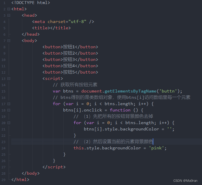Click the comment on line 16 about btns类数组对象
The image size is (202, 185).
click(122, 97)
